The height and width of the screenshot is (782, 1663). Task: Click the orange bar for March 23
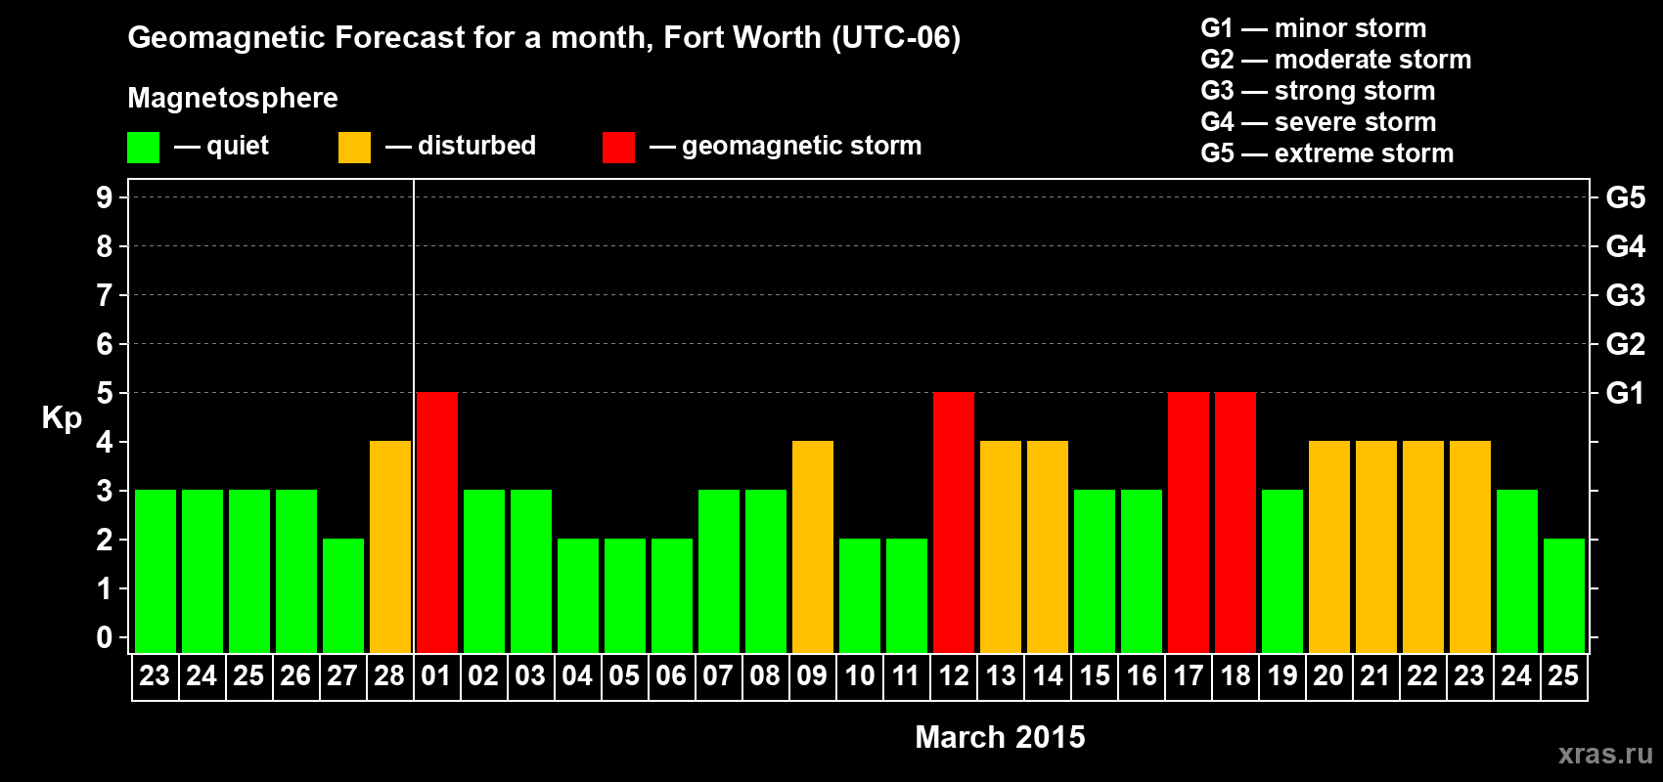[x=1470, y=546]
